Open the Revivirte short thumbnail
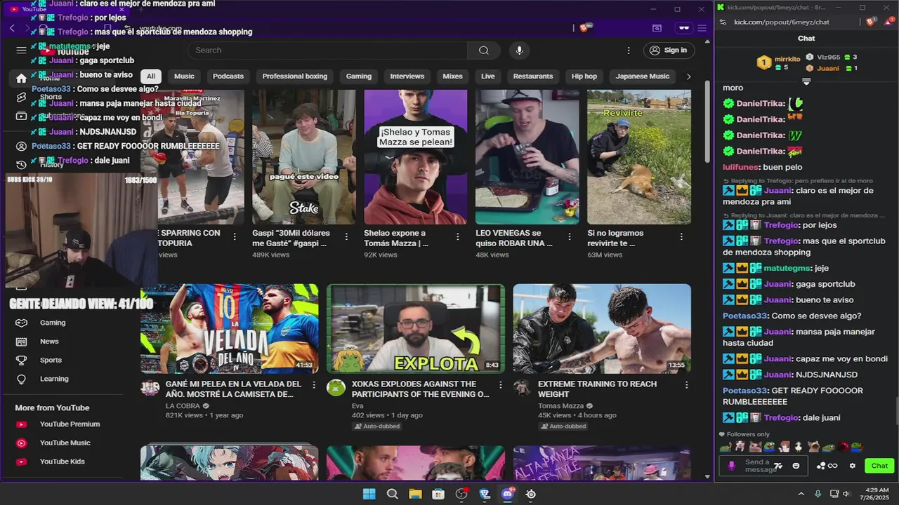 tap(639, 157)
